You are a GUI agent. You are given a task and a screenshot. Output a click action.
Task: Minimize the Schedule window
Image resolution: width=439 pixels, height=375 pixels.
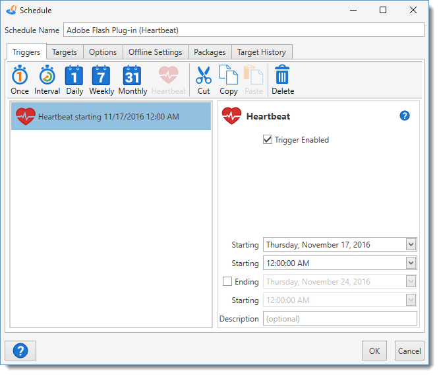coord(353,10)
